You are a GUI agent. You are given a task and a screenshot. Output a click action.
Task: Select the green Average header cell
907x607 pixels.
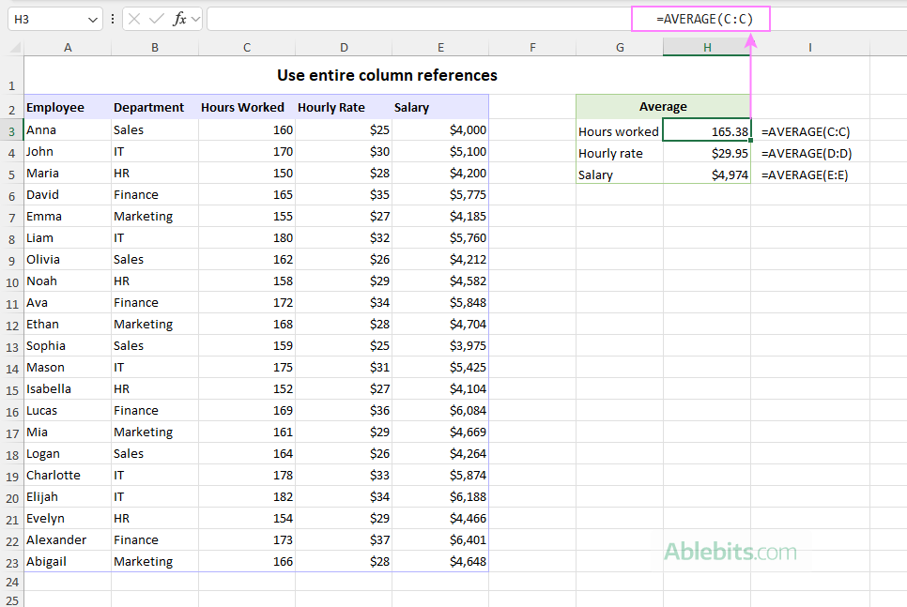pos(663,106)
